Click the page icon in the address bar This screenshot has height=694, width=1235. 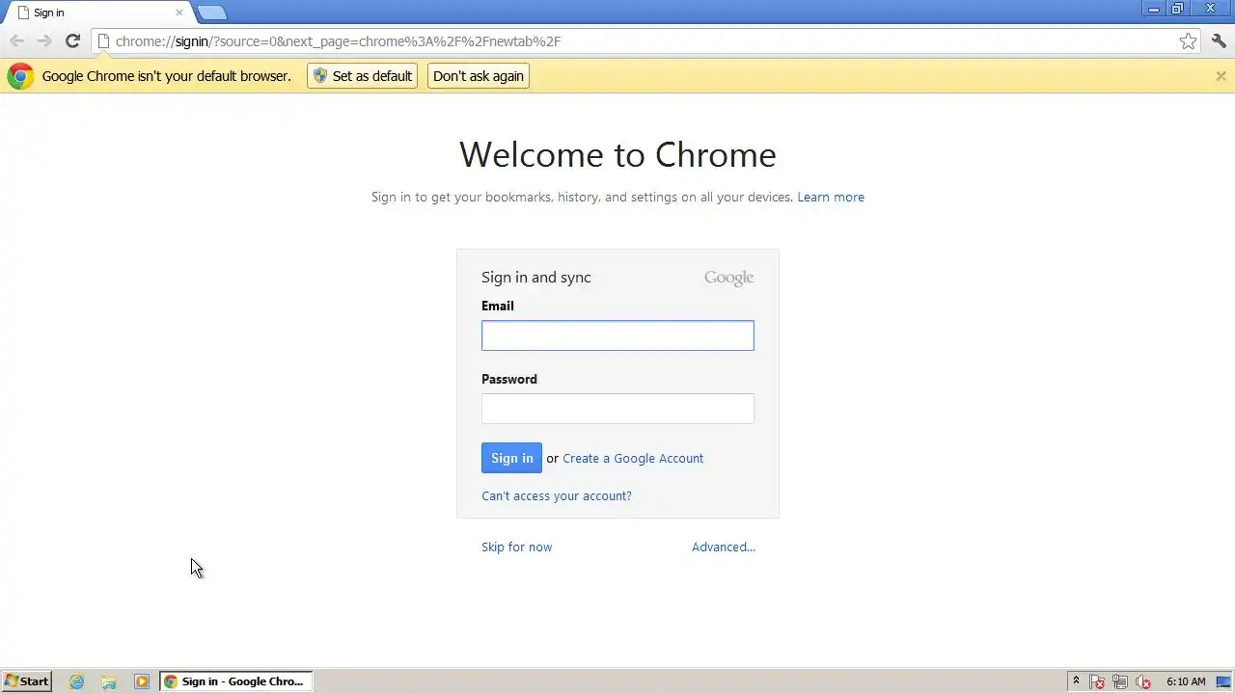103,40
